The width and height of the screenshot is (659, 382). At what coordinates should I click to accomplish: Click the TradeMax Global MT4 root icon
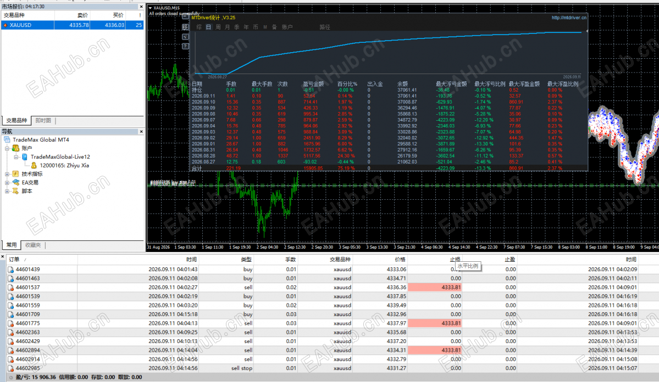pos(7,140)
